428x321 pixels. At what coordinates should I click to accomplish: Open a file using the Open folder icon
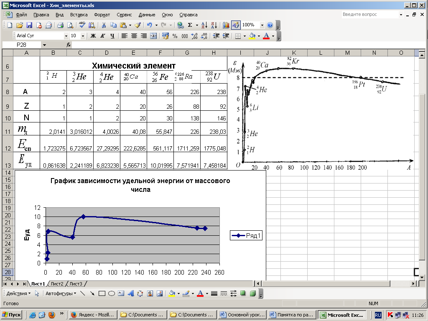19,25
